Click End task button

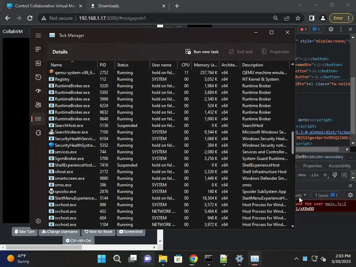click(x=241, y=52)
